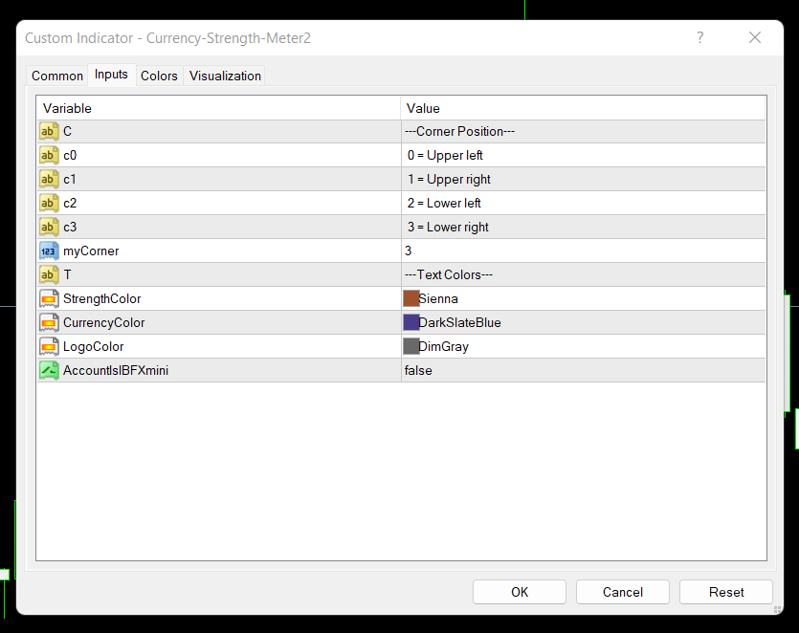This screenshot has width=799, height=633.
Task: Open the DimGray color value dropdown
Action: [x=583, y=346]
